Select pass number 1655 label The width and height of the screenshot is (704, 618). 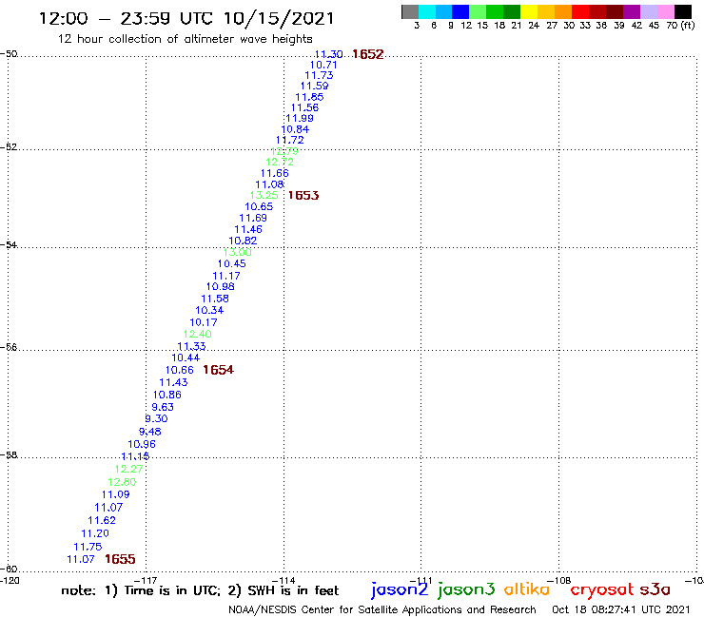[120, 559]
